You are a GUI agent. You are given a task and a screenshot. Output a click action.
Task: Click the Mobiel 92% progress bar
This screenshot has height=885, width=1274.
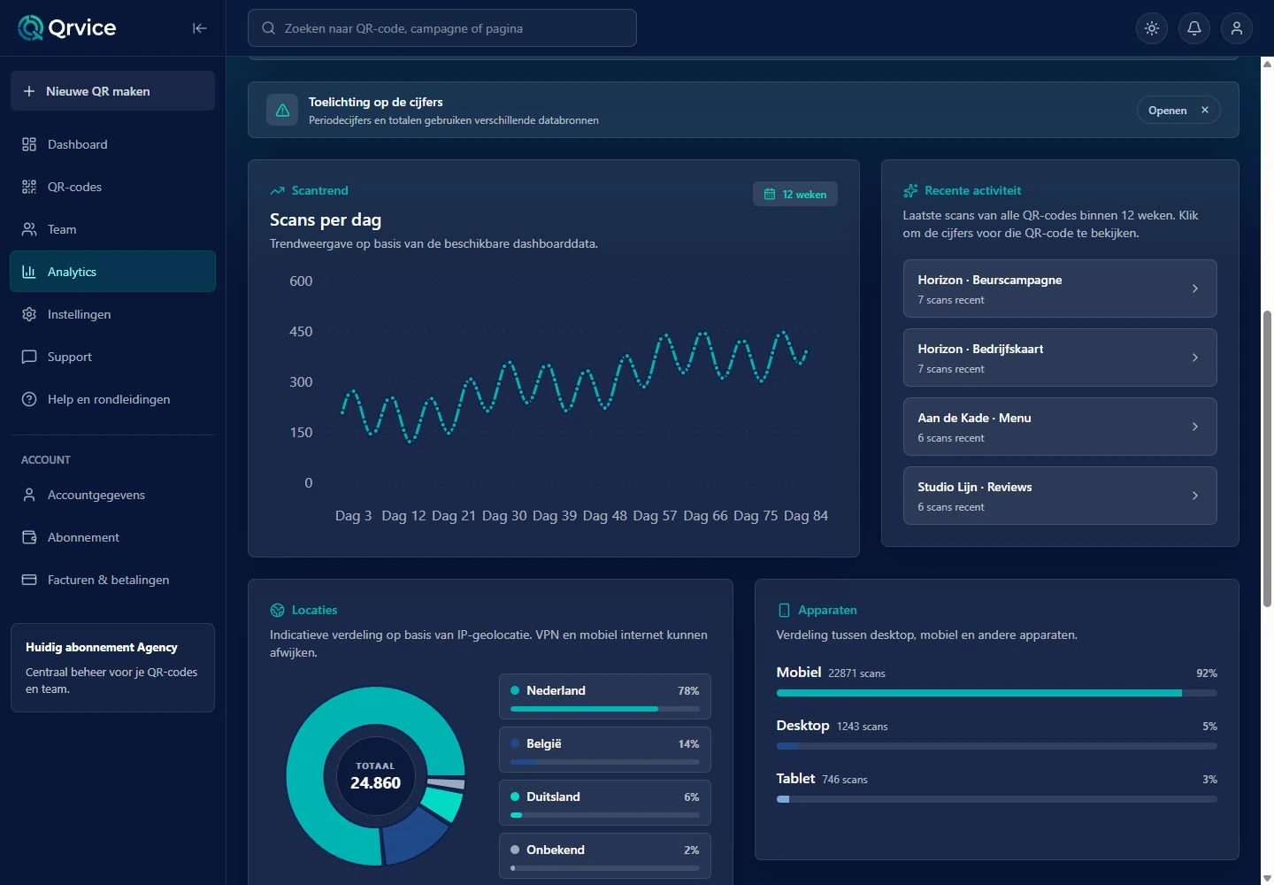click(x=997, y=693)
